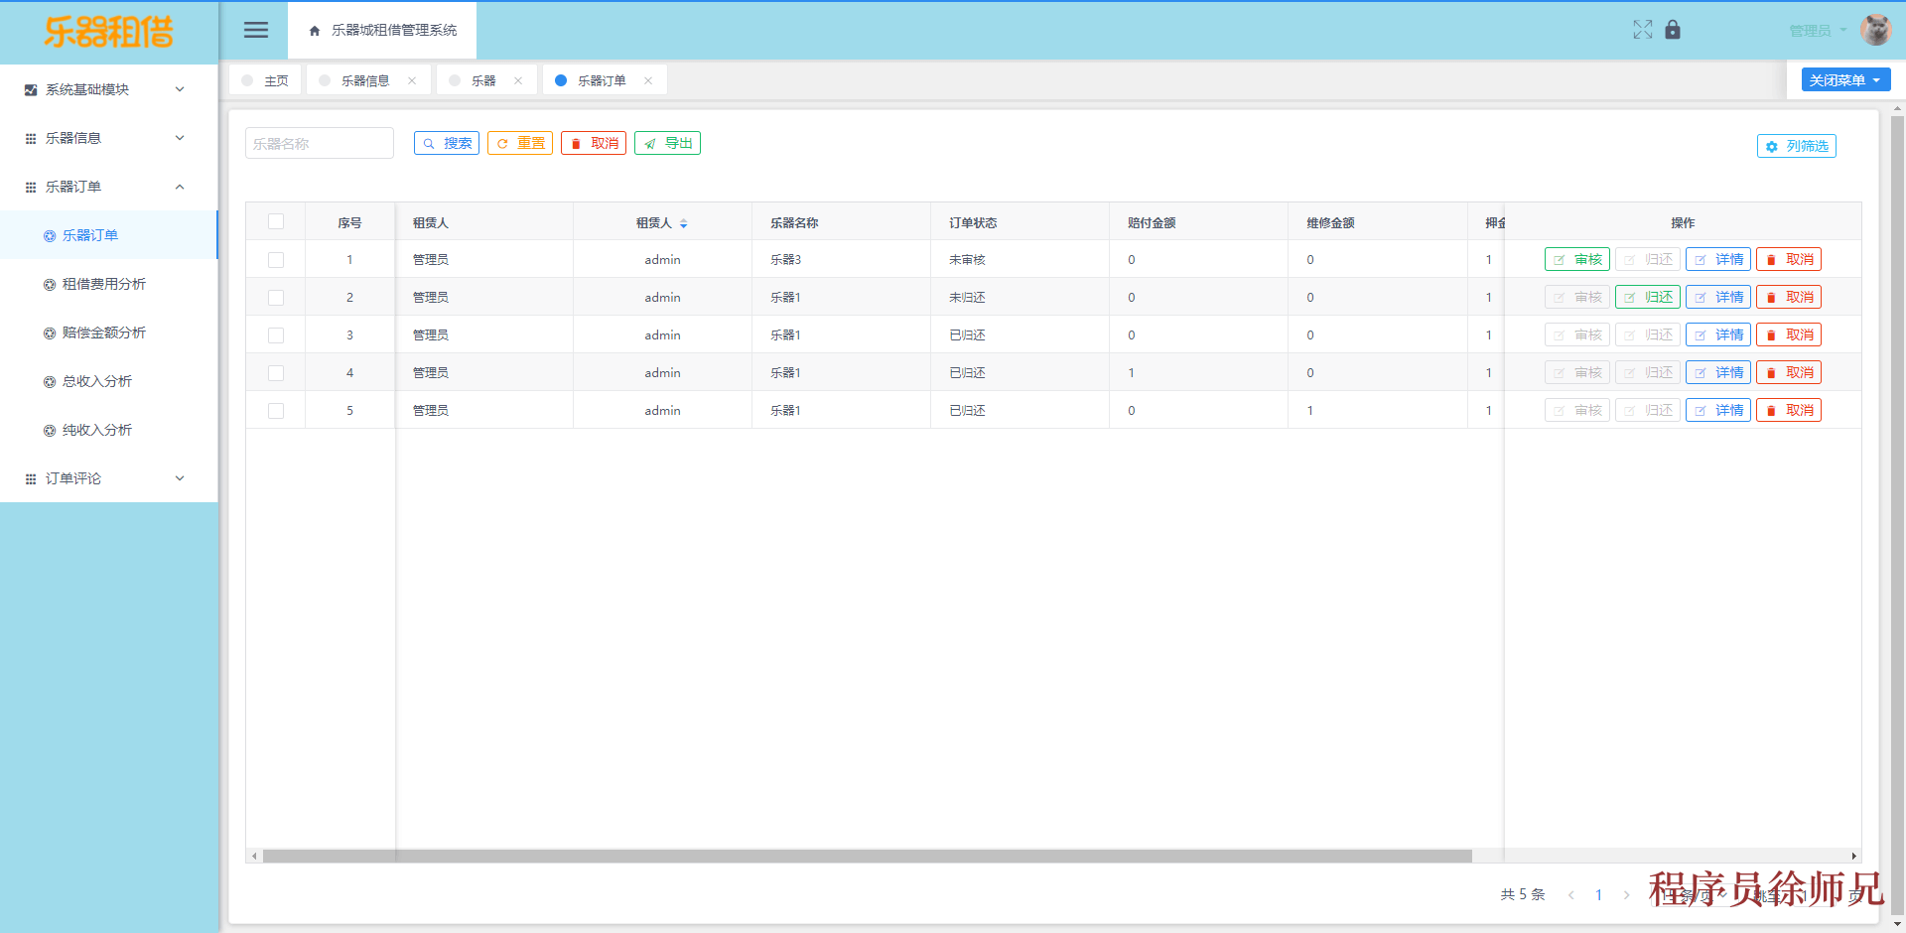This screenshot has height=933, width=1906.
Task: Check the checkbox for order row 5
Action: point(275,409)
